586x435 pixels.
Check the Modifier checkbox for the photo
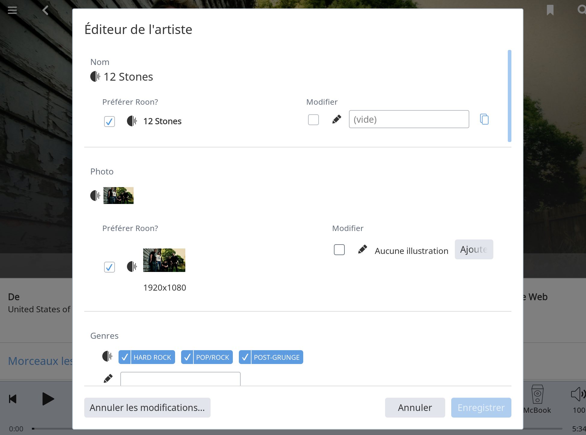point(339,250)
